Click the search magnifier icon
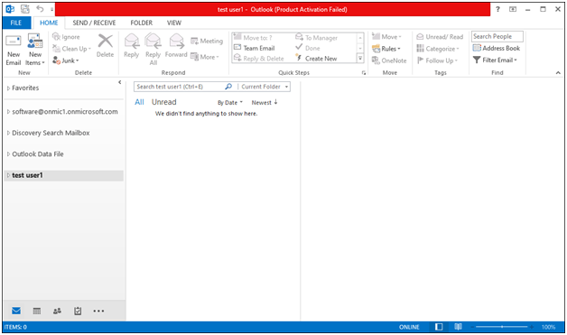Screen dimensions: 567x335 [x=228, y=87]
